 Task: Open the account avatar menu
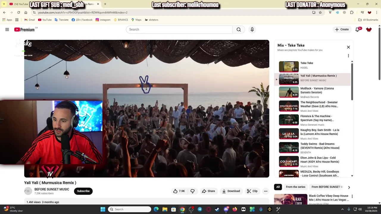coord(369,29)
